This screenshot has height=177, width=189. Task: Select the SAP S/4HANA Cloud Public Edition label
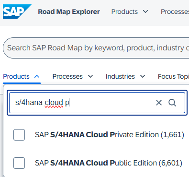109,163
